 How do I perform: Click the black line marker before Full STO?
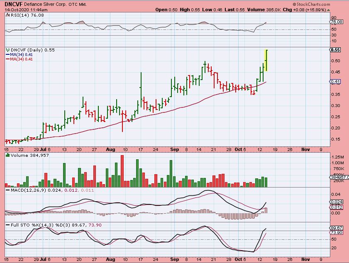pos(8,225)
